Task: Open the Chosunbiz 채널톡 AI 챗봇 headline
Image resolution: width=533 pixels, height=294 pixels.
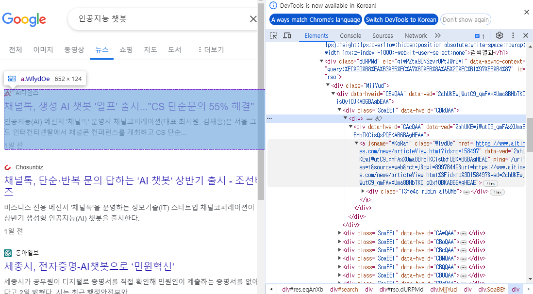Action: click(x=131, y=186)
